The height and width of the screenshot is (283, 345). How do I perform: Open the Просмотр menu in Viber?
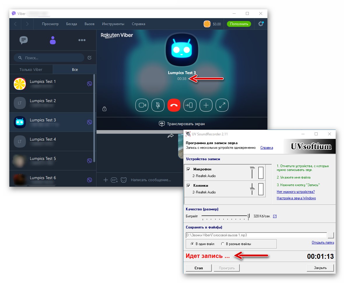click(50, 24)
